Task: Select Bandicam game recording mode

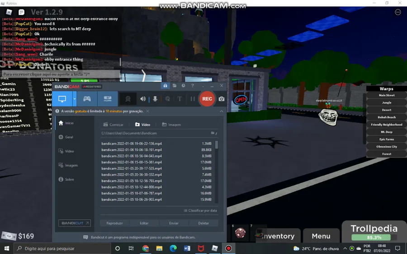Action: tap(87, 99)
